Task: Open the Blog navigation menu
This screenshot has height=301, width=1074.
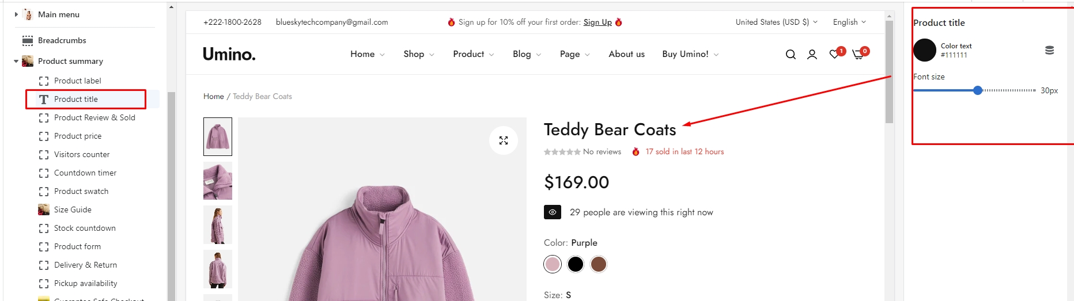Action: (527, 54)
